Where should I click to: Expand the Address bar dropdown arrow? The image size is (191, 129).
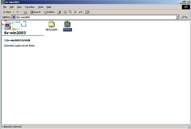pos(177,17)
